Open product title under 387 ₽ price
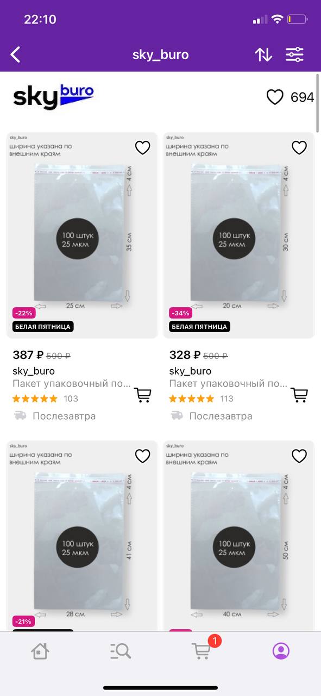 (72, 384)
